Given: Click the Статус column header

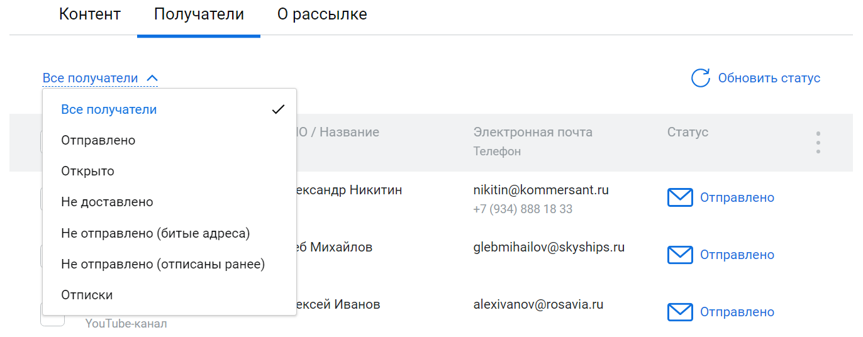Looking at the screenshot, I should 688,132.
